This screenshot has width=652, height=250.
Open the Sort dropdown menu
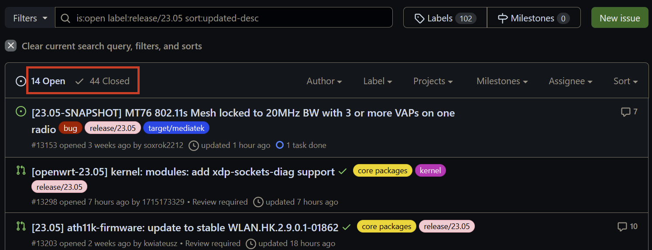(625, 81)
